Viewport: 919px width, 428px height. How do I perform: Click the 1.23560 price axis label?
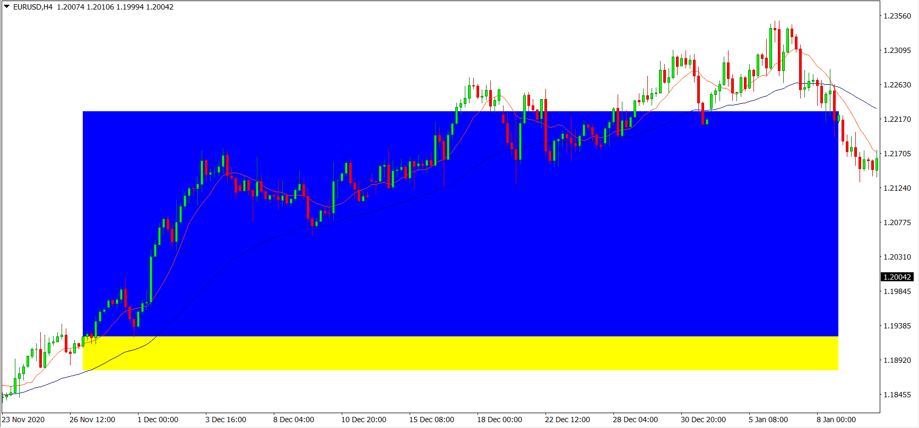897,16
